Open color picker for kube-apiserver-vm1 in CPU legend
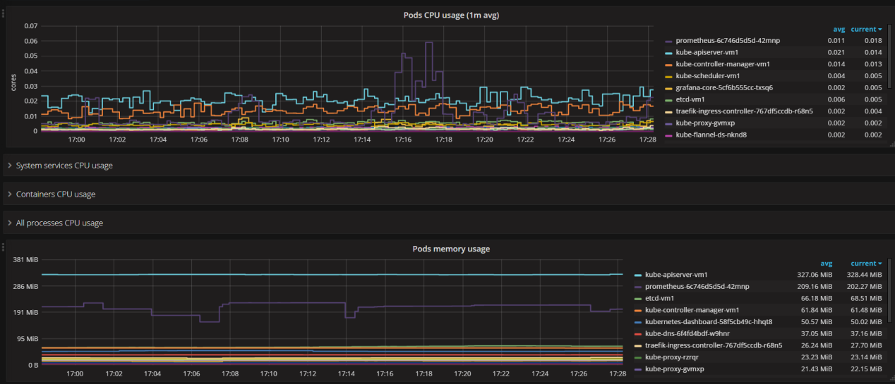Screen dimensions: 895x384 pyautogui.click(x=668, y=53)
